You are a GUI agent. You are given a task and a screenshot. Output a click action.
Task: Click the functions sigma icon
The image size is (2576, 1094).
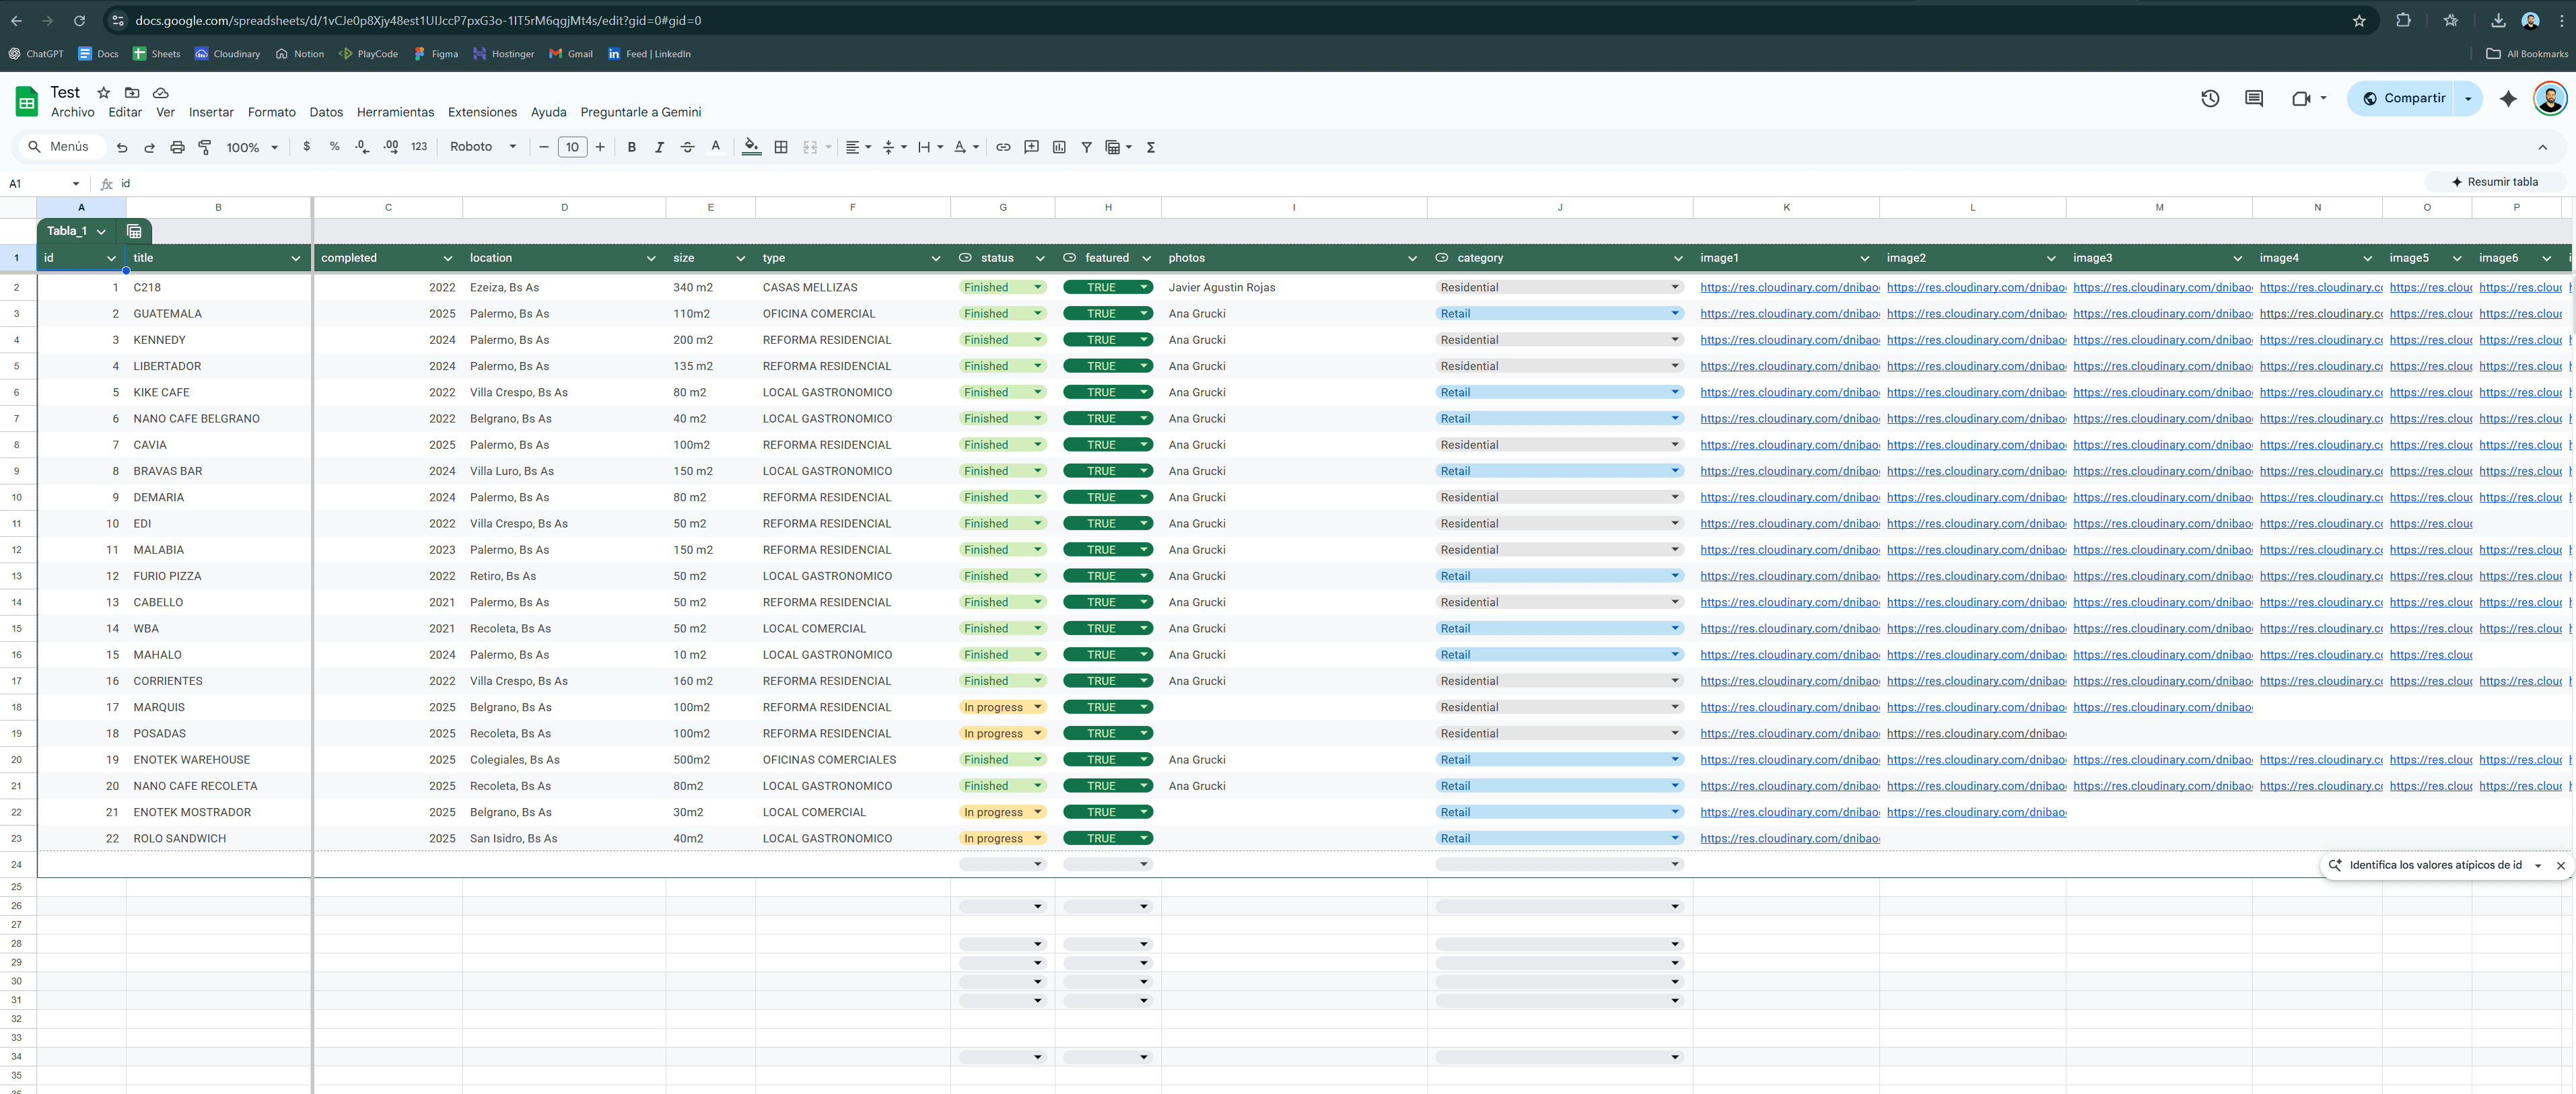coord(1151,147)
